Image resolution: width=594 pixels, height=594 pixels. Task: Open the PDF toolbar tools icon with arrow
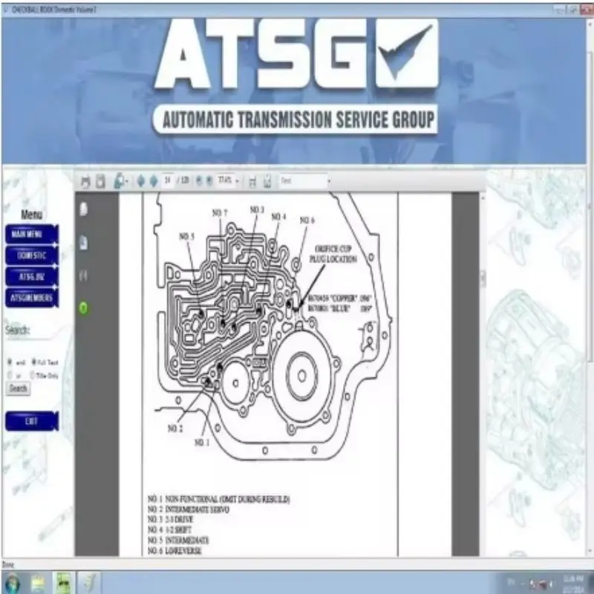pos(120,181)
